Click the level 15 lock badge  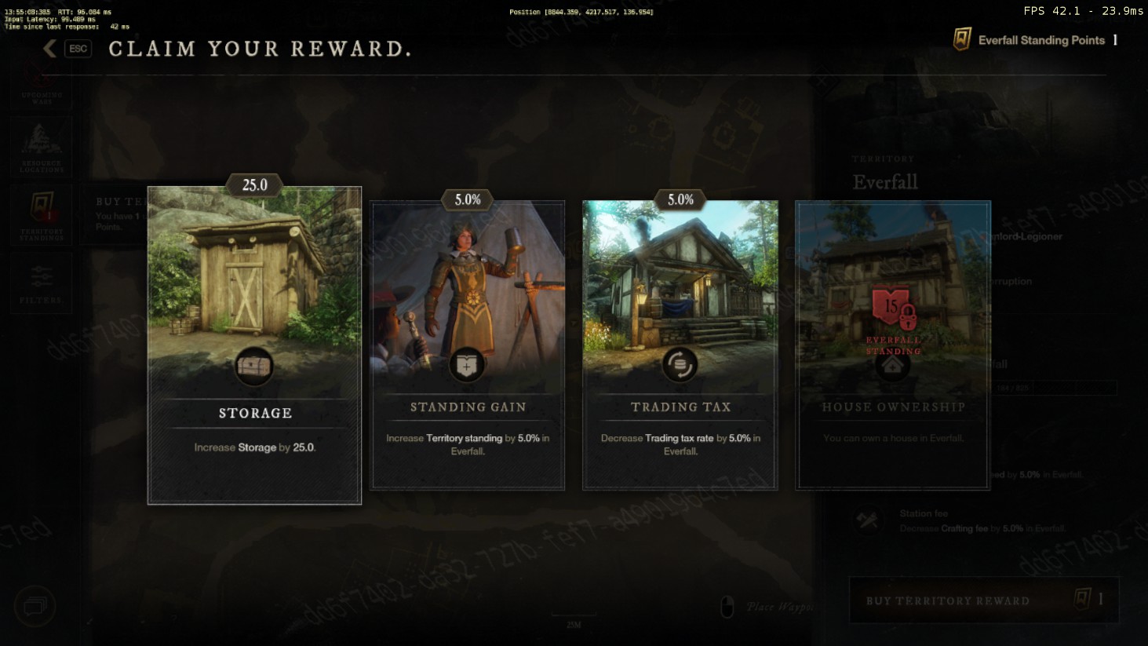(x=894, y=308)
